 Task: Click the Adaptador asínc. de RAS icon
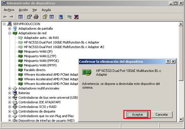(x=21, y=38)
